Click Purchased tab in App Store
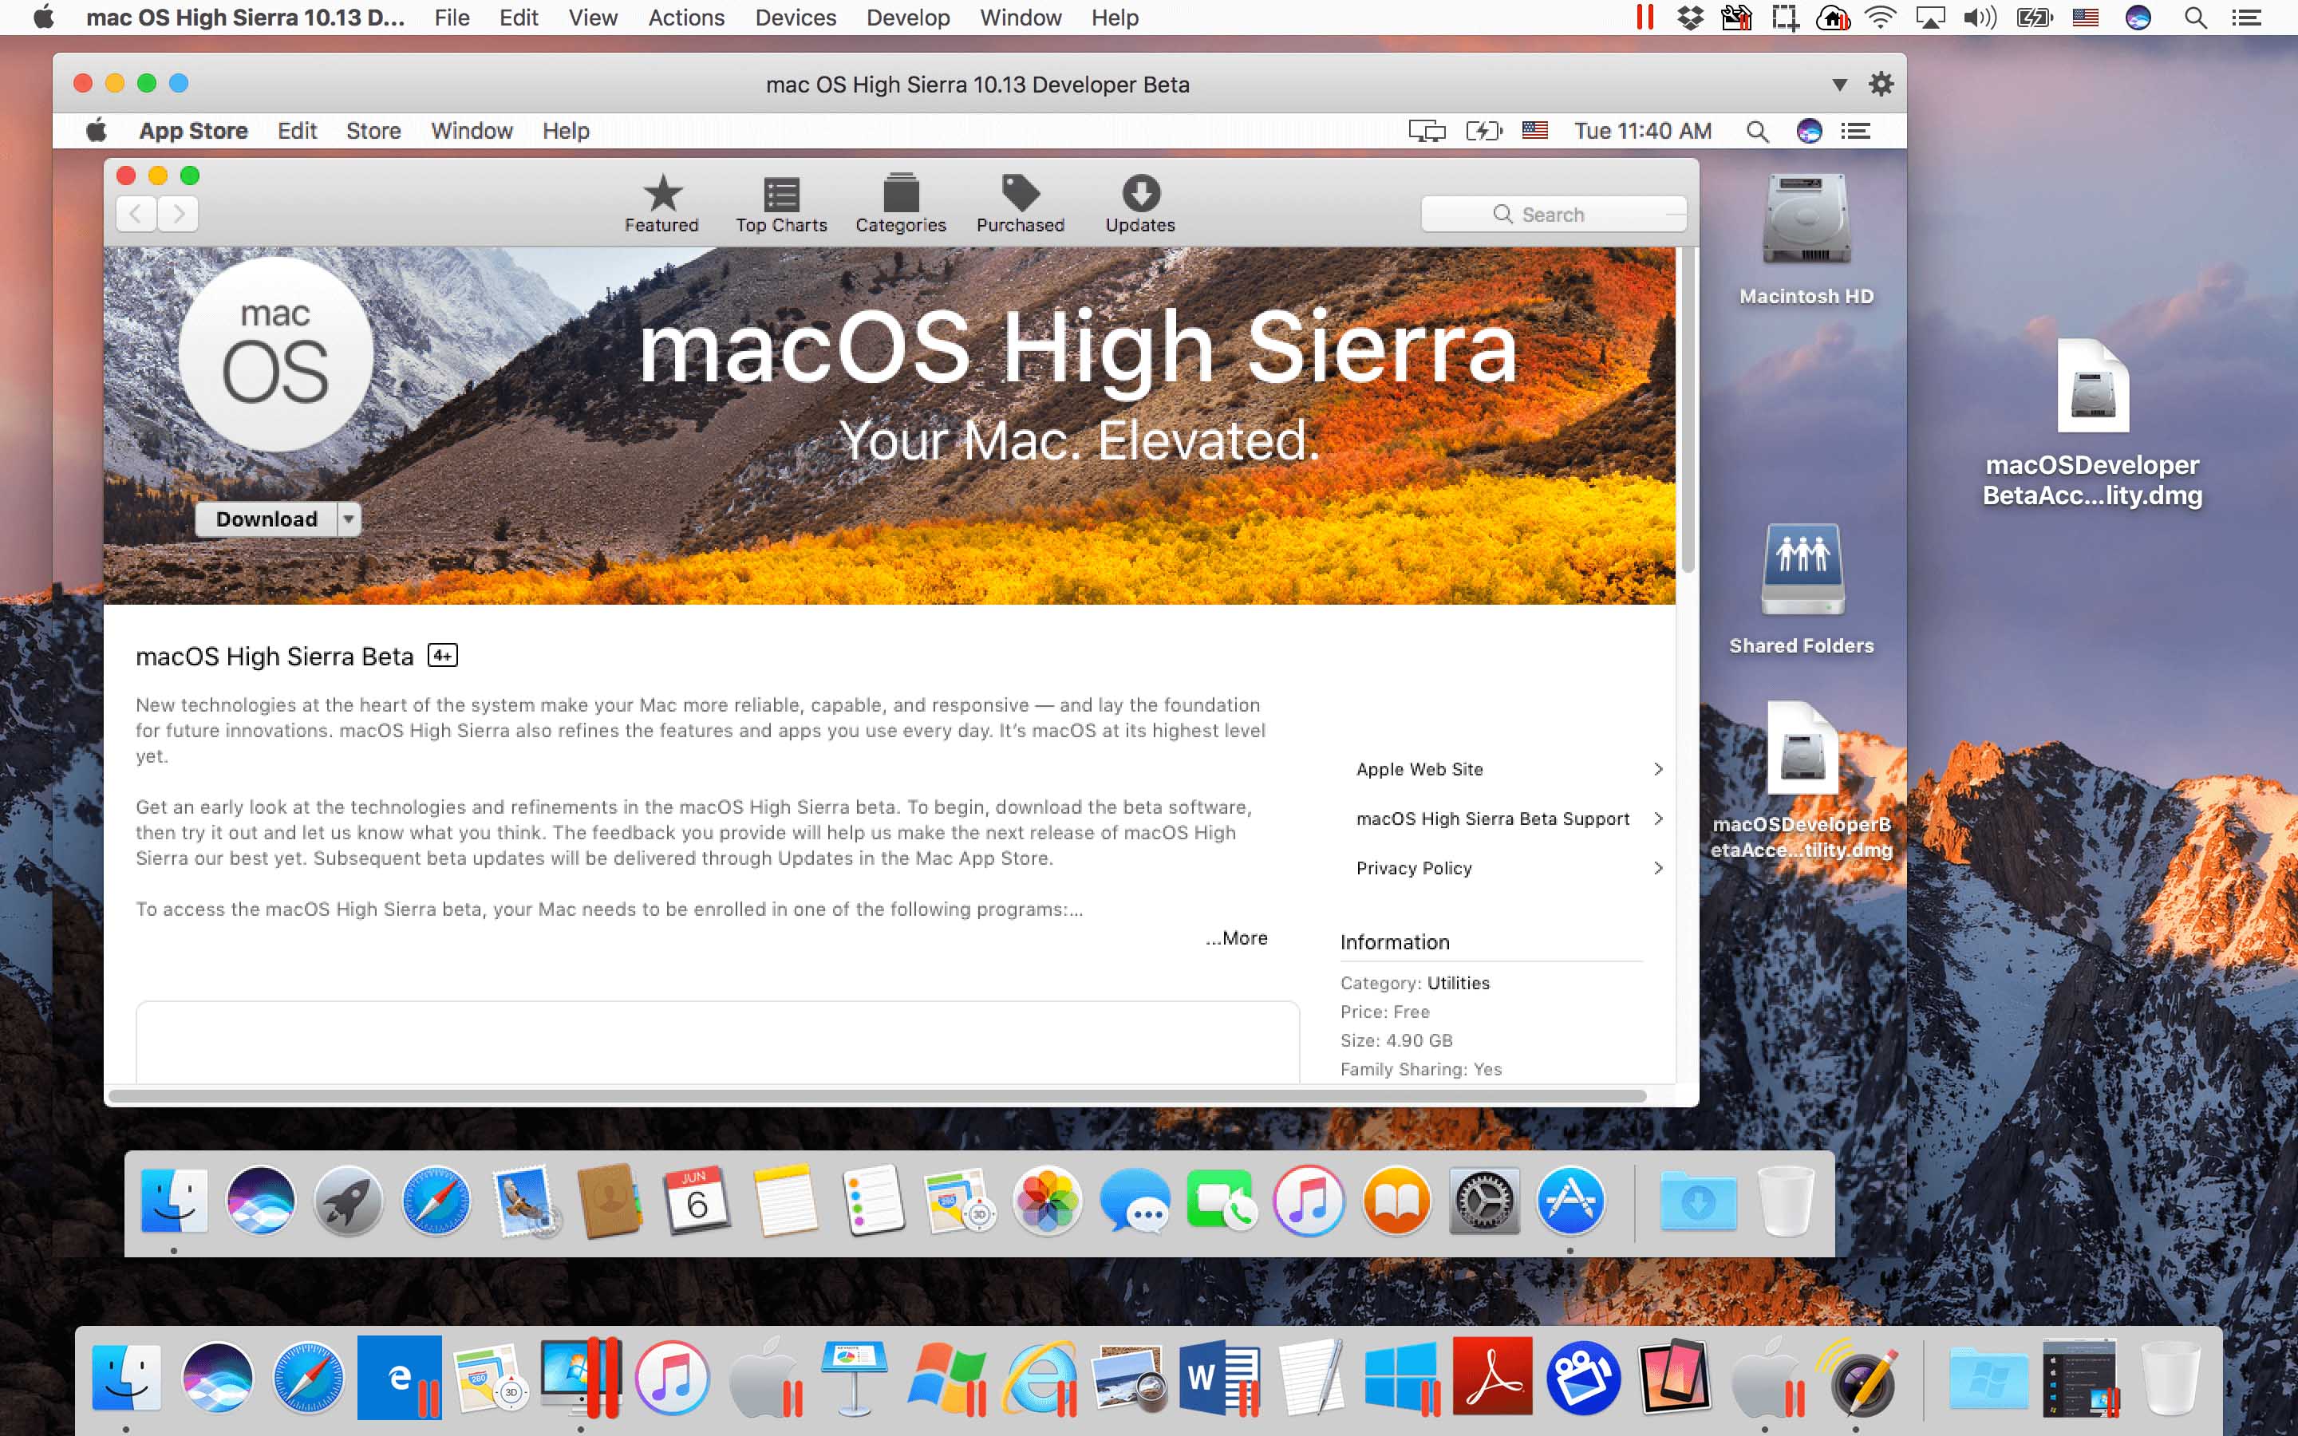Screen dimensions: 2298x1436 (x=1021, y=202)
